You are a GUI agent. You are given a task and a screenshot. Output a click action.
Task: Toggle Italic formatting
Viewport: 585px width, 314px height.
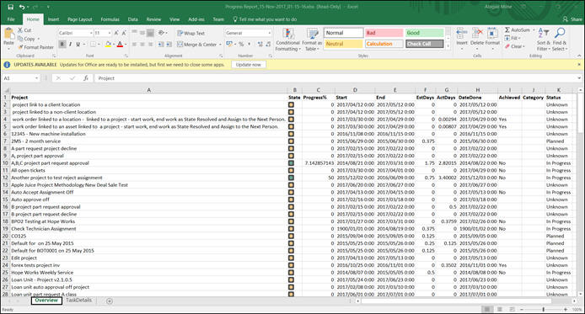pos(70,45)
